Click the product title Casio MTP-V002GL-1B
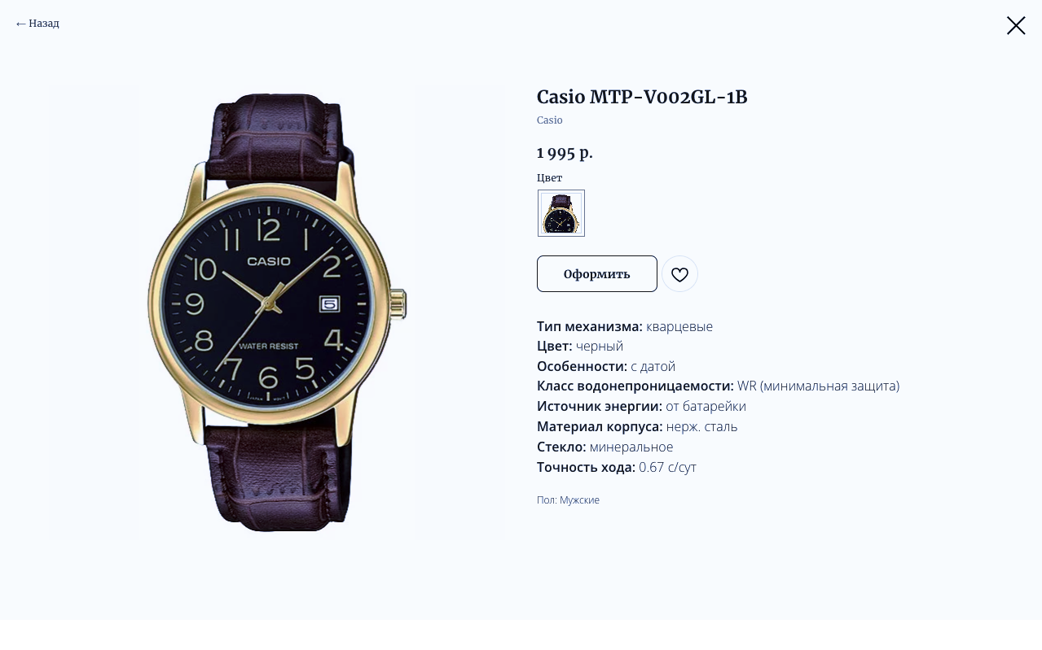Screen dimensions: 1042x650 tap(642, 97)
